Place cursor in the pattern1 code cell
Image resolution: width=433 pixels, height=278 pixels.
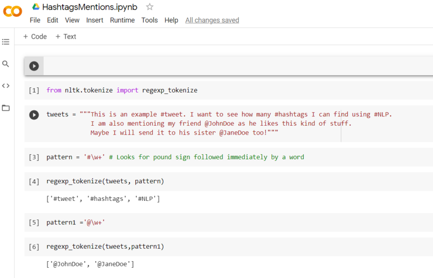pyautogui.click(x=94, y=222)
